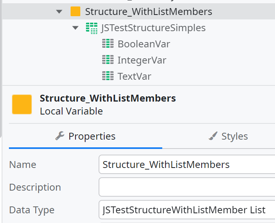Click the Name input field

[x=187, y=165]
